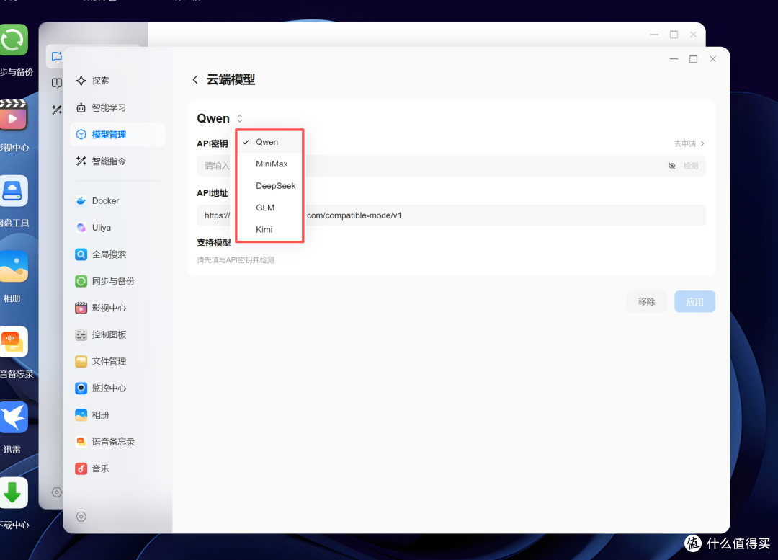Viewport: 778px width, 560px height.
Task: Open Uliya from the sidebar list
Action: [x=117, y=227]
